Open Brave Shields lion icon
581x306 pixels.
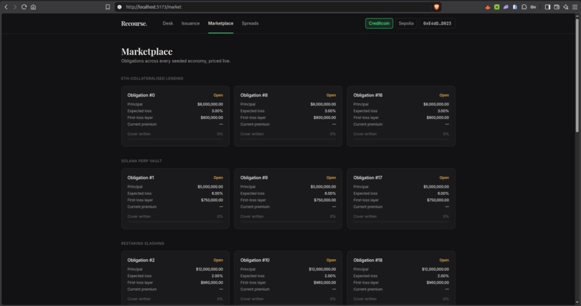(437, 7)
